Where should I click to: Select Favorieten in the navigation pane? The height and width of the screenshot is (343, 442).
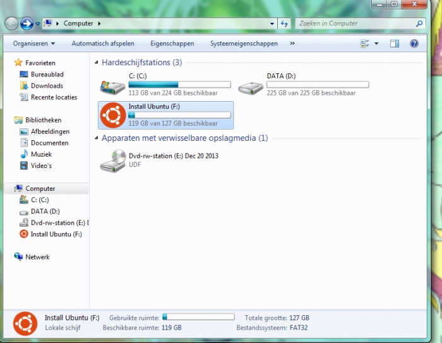(x=40, y=63)
